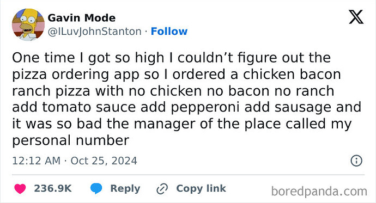Screen dimensions: 376x203
Task: Click the words 'personal number'
Action: [71, 140]
